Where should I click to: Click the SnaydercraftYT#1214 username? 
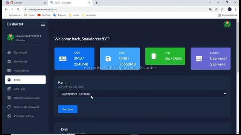tap(28, 36)
